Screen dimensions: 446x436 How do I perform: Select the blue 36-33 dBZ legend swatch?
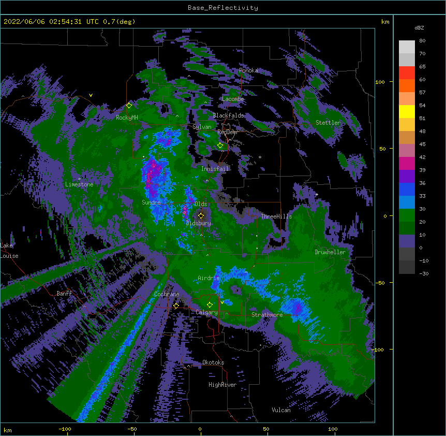click(407, 189)
